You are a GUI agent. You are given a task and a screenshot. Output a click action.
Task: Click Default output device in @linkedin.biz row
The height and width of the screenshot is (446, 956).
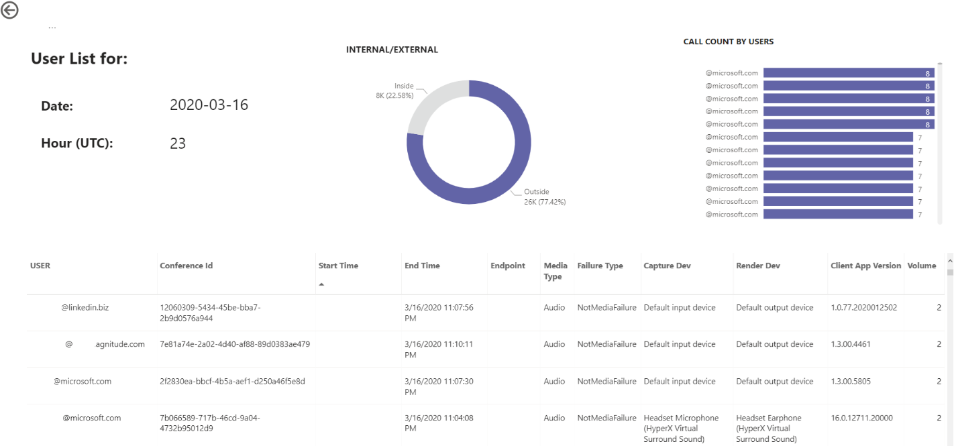[x=775, y=308]
